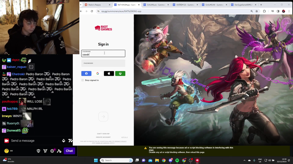293x164 pixels.
Task: Sign in with the Xbox button
Action: (120, 73)
